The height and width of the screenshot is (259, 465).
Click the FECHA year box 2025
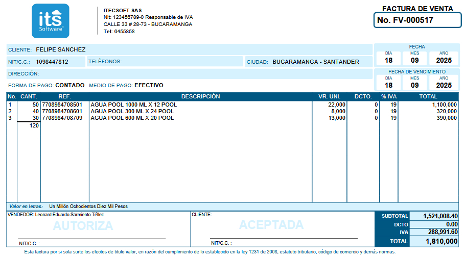click(x=444, y=60)
